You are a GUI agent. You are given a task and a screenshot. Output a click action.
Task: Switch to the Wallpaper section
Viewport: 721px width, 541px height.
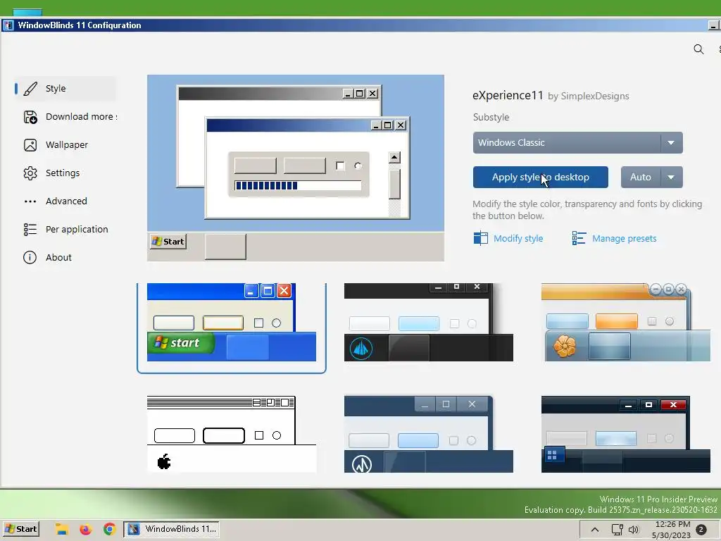click(65, 145)
